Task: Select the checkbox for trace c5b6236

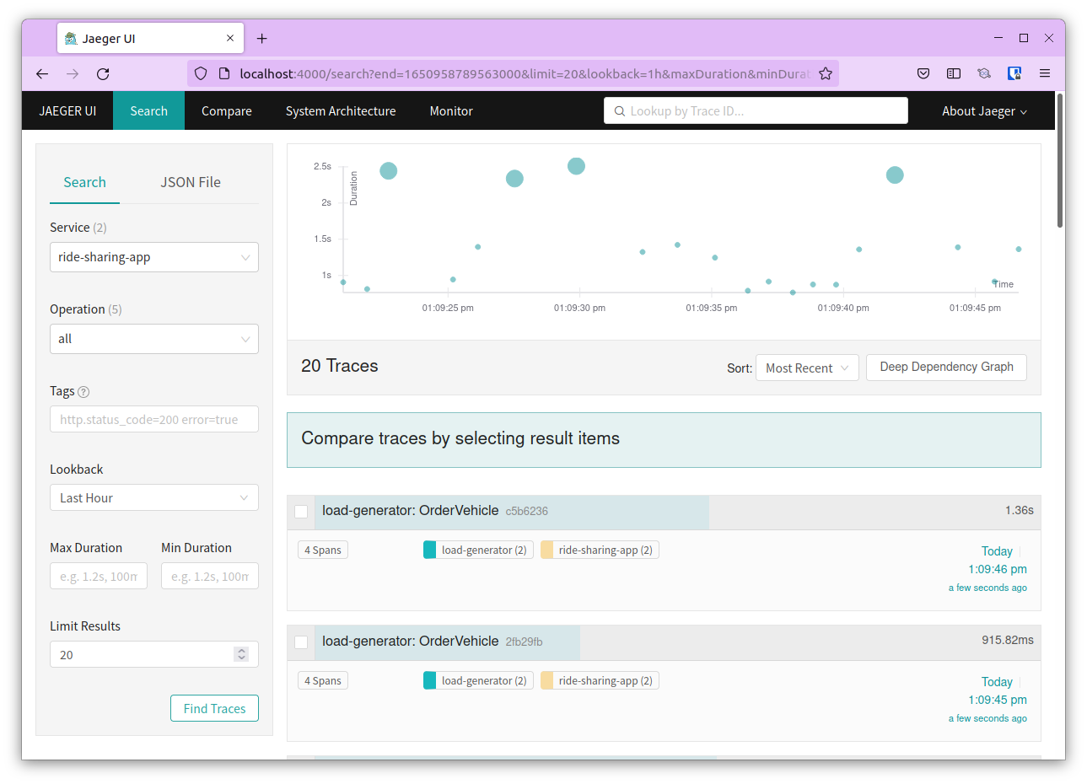Action: pyautogui.click(x=301, y=512)
